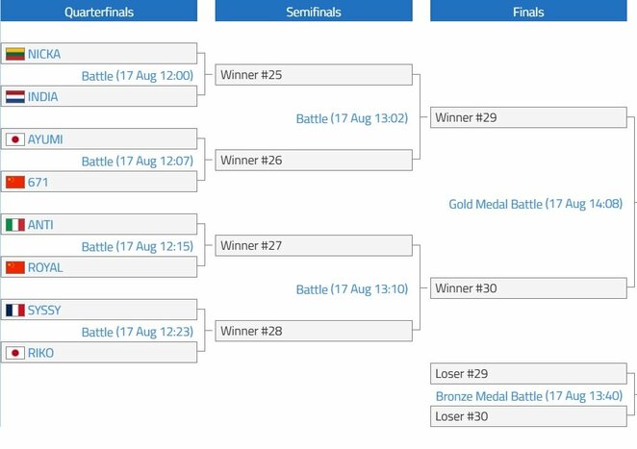This screenshot has height=449, width=637.
Task: Open the NICKA competitor link
Action: pos(44,54)
